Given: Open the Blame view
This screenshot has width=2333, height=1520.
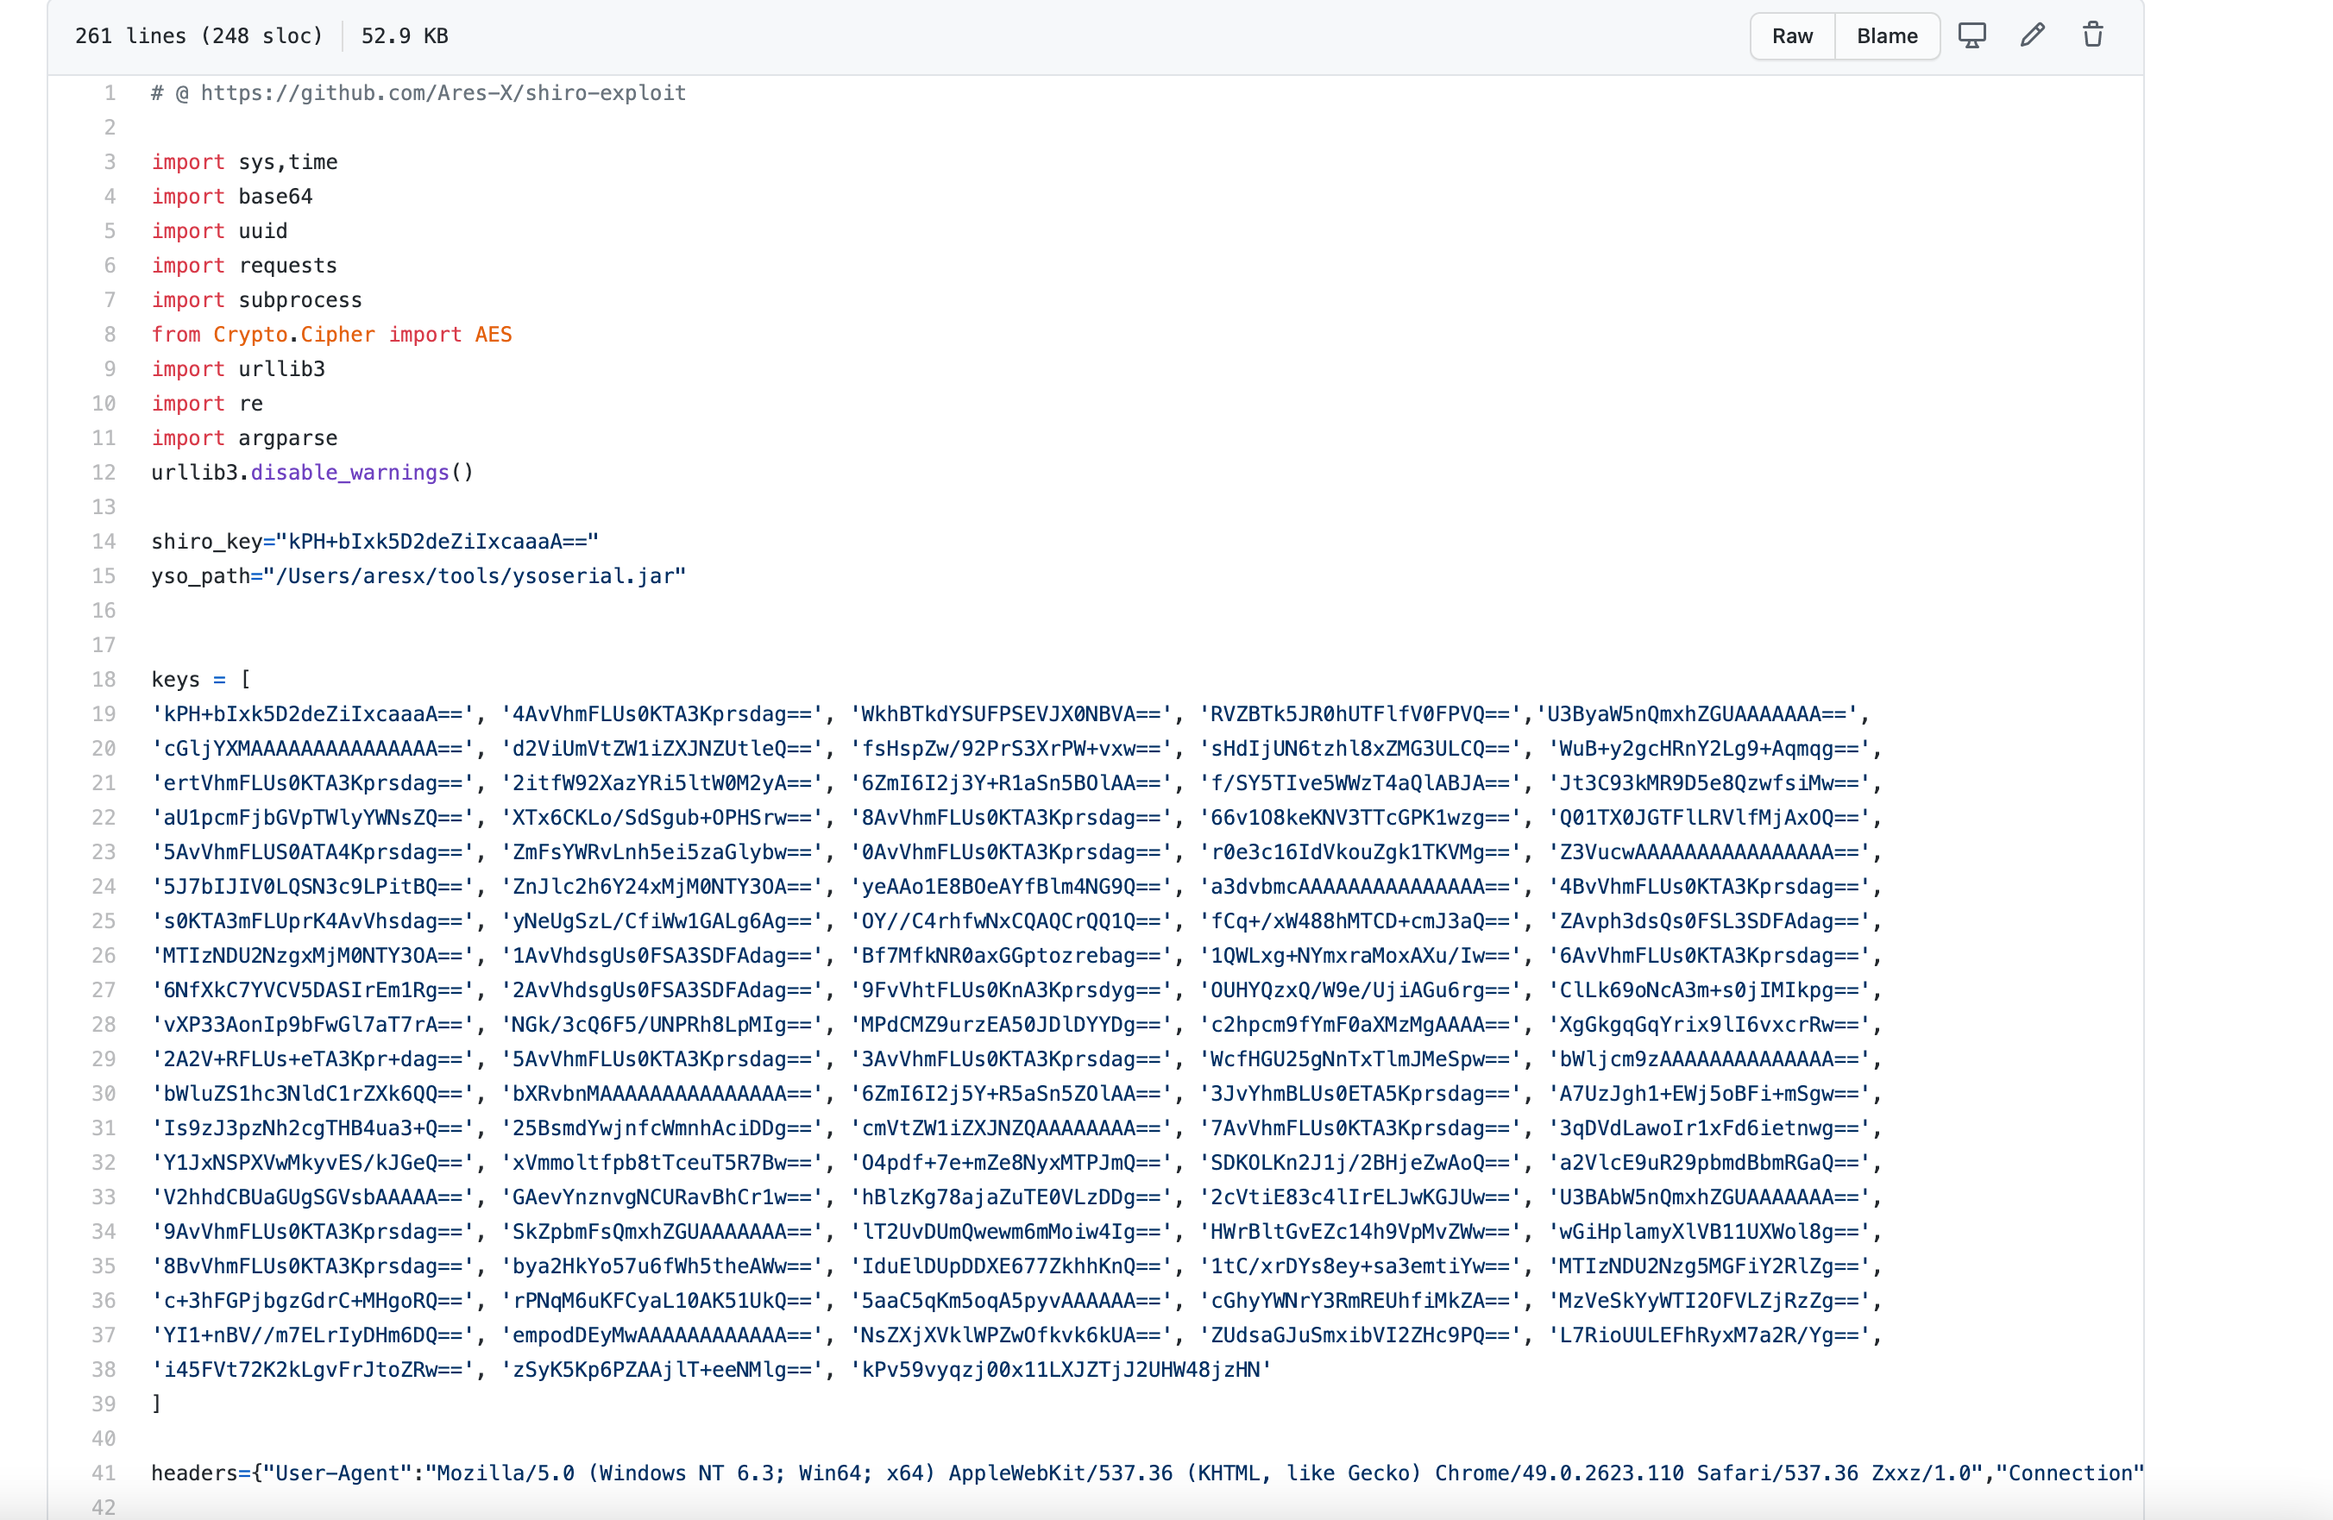Looking at the screenshot, I should tap(1886, 36).
